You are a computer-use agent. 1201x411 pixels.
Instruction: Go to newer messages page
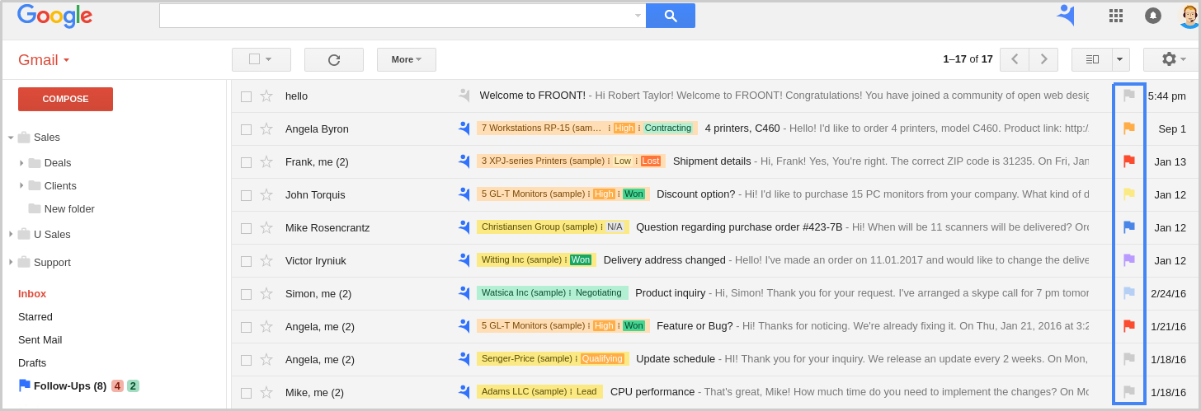click(x=1015, y=59)
